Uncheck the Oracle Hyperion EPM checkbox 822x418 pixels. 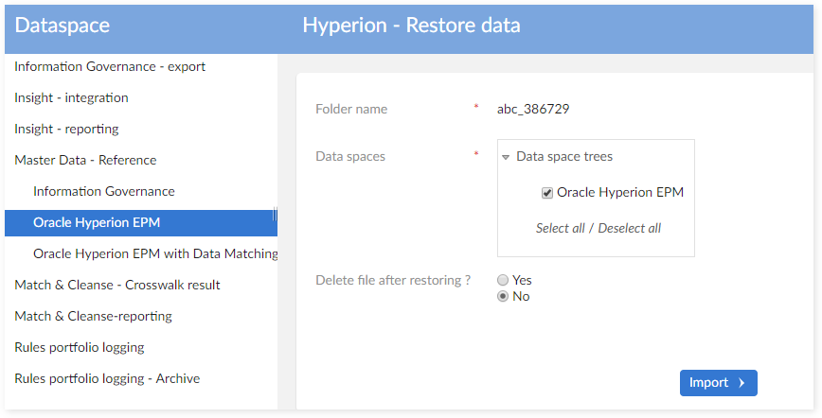[547, 193]
